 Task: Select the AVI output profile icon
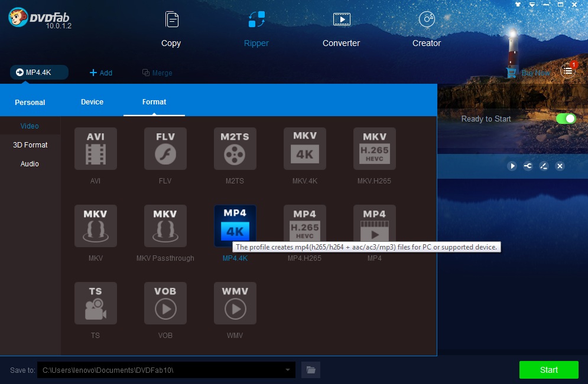[x=95, y=149]
